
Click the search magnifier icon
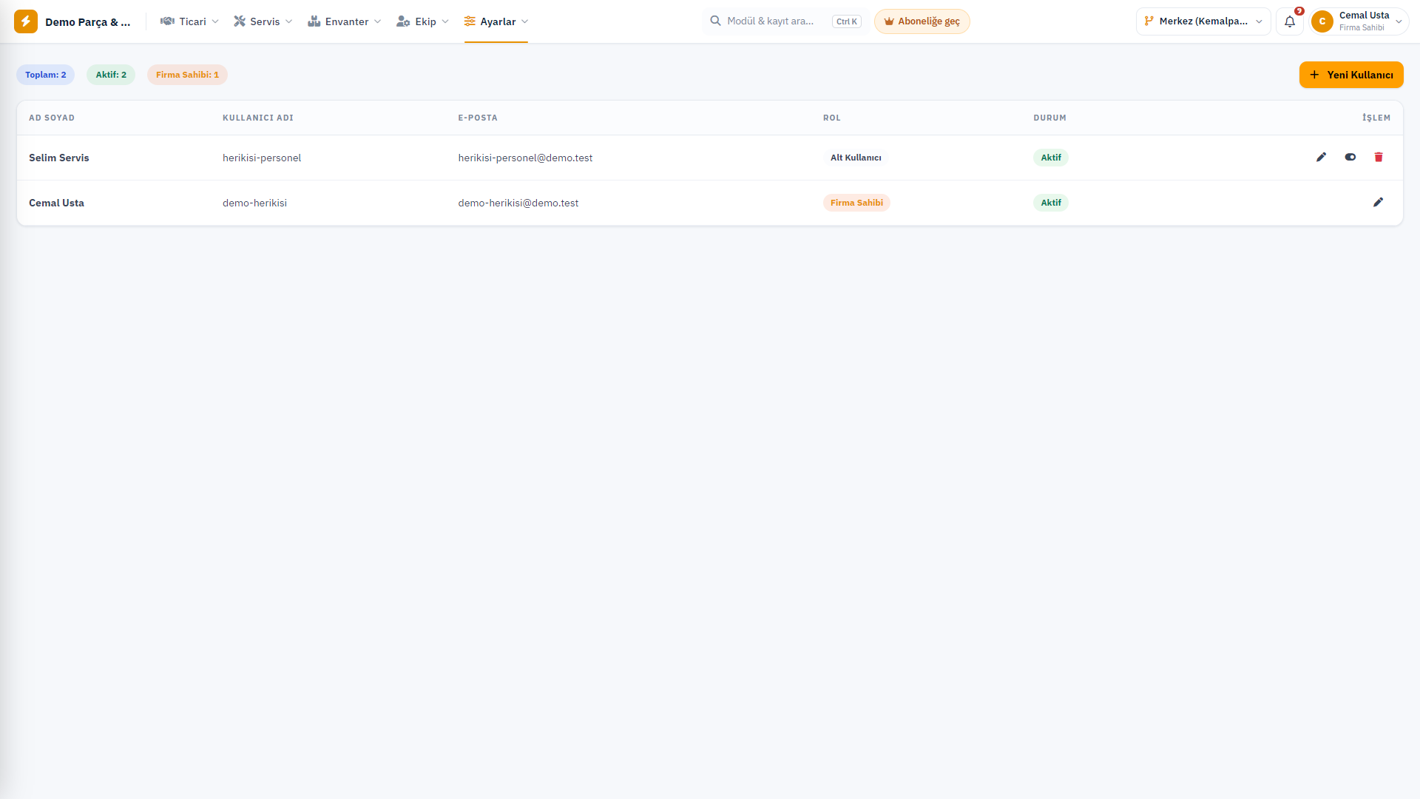point(715,21)
